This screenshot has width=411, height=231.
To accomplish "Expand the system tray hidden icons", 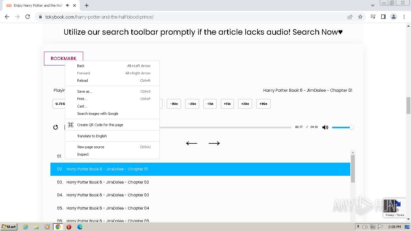I will [358, 227].
